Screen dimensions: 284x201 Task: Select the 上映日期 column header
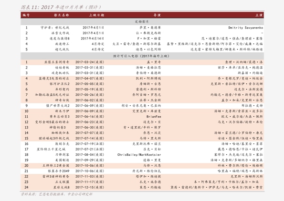96,15
